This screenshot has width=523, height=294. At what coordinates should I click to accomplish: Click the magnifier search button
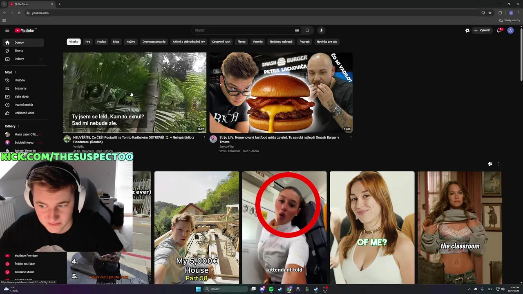[307, 30]
